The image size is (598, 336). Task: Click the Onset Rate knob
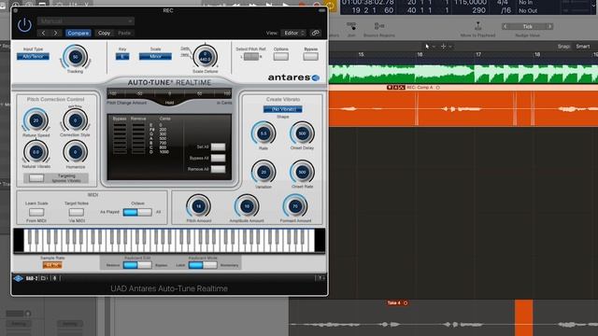coord(302,172)
